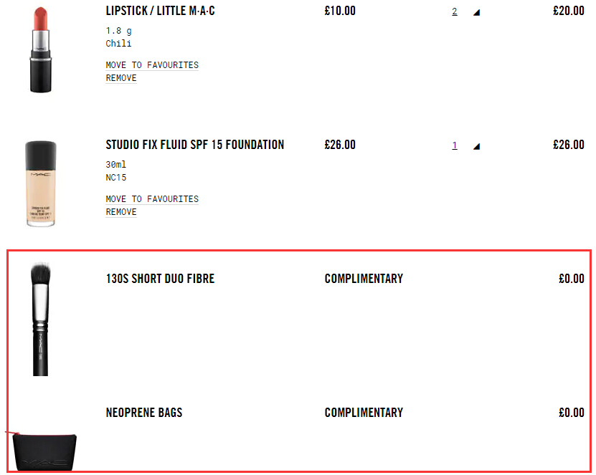Image resolution: width=596 pixels, height=475 pixels.
Task: Click the Complimentary label for Neoprene Bags
Action: (364, 413)
